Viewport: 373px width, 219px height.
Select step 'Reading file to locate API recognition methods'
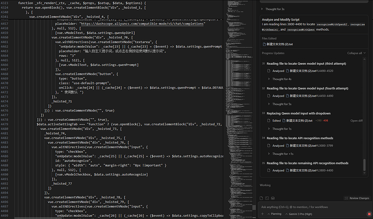(299, 138)
